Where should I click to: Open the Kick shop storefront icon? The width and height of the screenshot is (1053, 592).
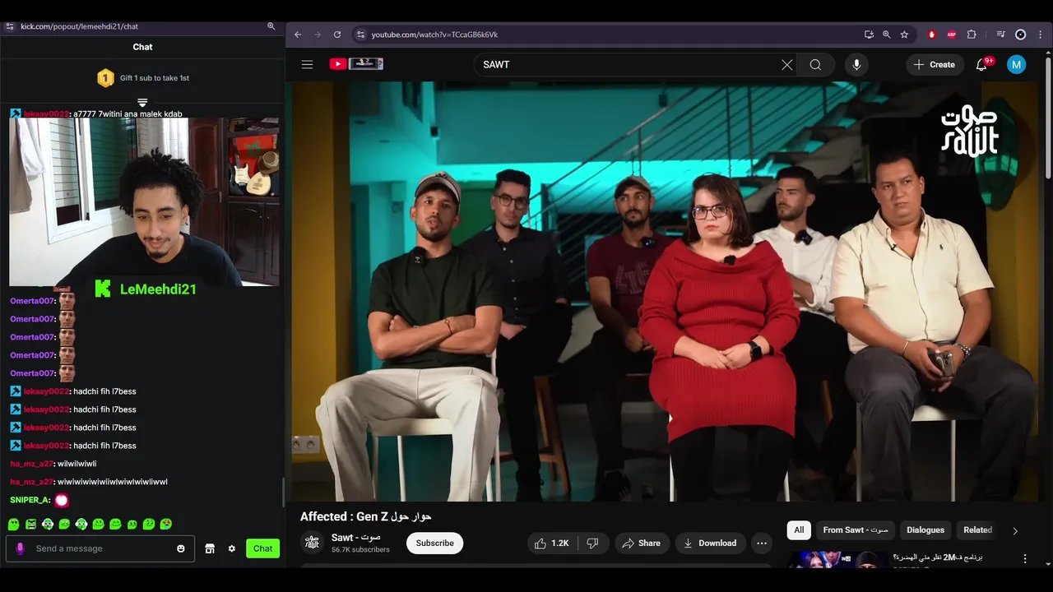point(210,548)
